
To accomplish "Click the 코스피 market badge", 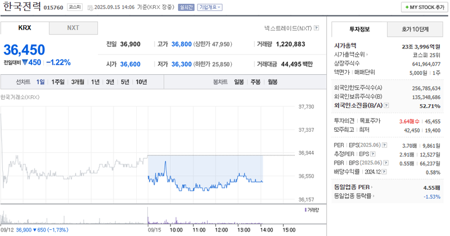I will (75, 7).
